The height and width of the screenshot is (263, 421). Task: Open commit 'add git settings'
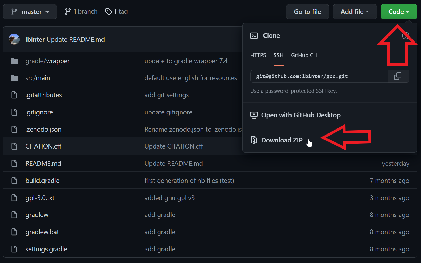[166, 95]
